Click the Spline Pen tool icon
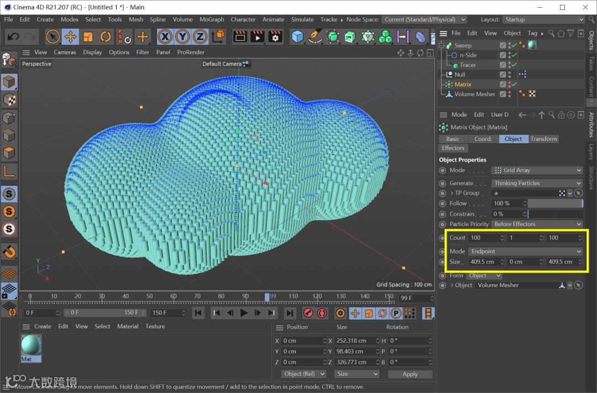The height and width of the screenshot is (393, 597). (x=315, y=37)
